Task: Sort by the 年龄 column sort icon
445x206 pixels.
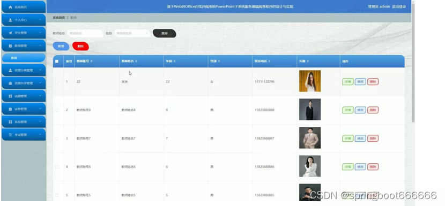Action: coord(174,61)
